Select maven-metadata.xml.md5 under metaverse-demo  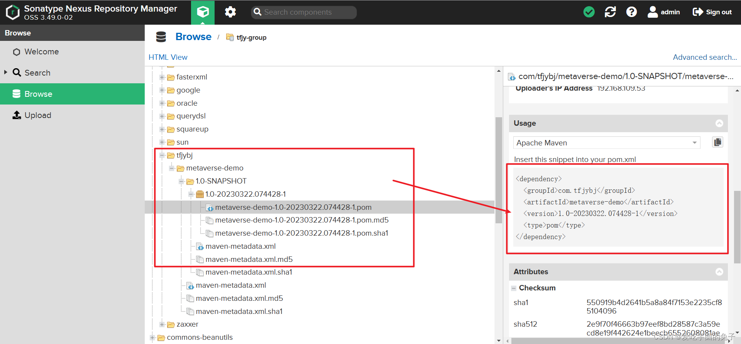point(239,298)
